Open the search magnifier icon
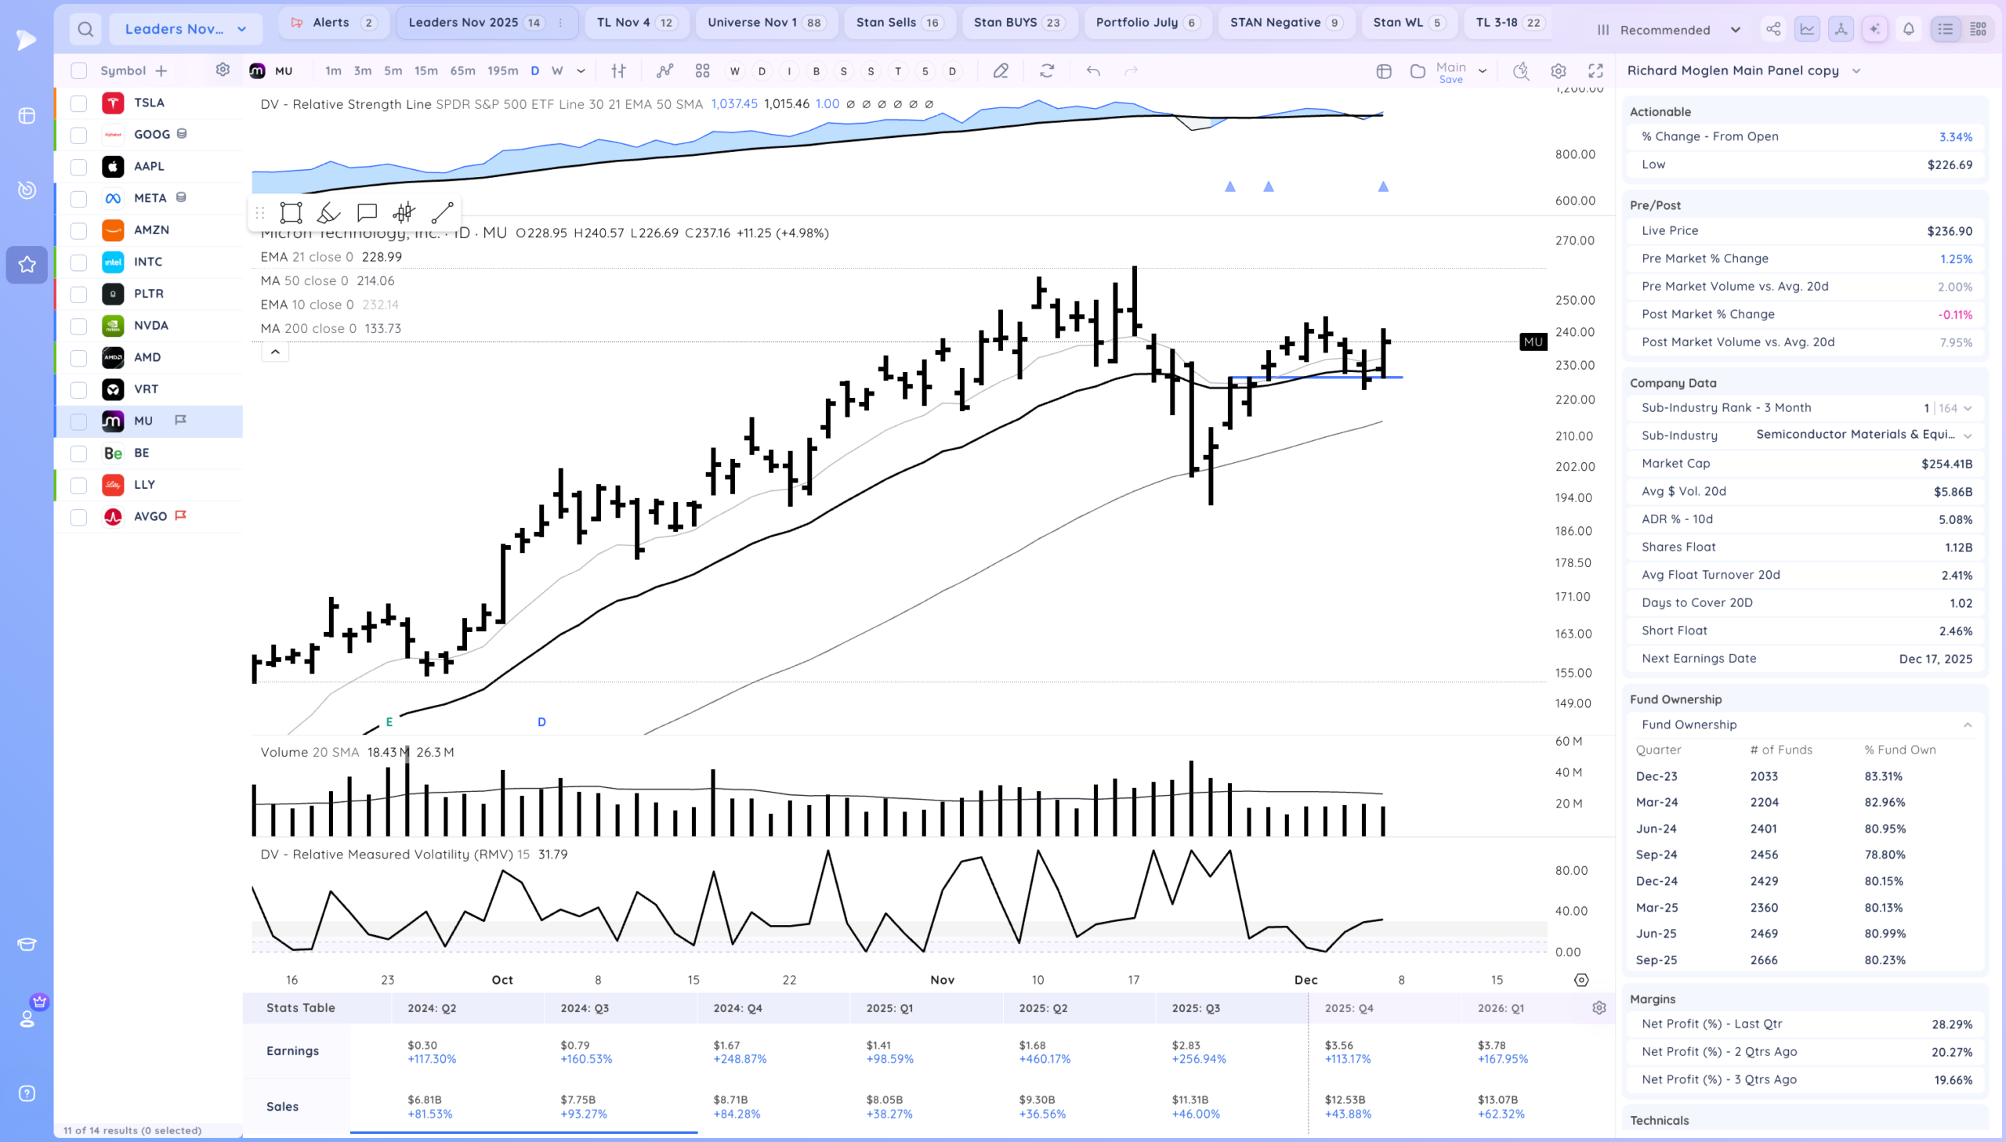Image resolution: width=2006 pixels, height=1142 pixels. pos(85,29)
